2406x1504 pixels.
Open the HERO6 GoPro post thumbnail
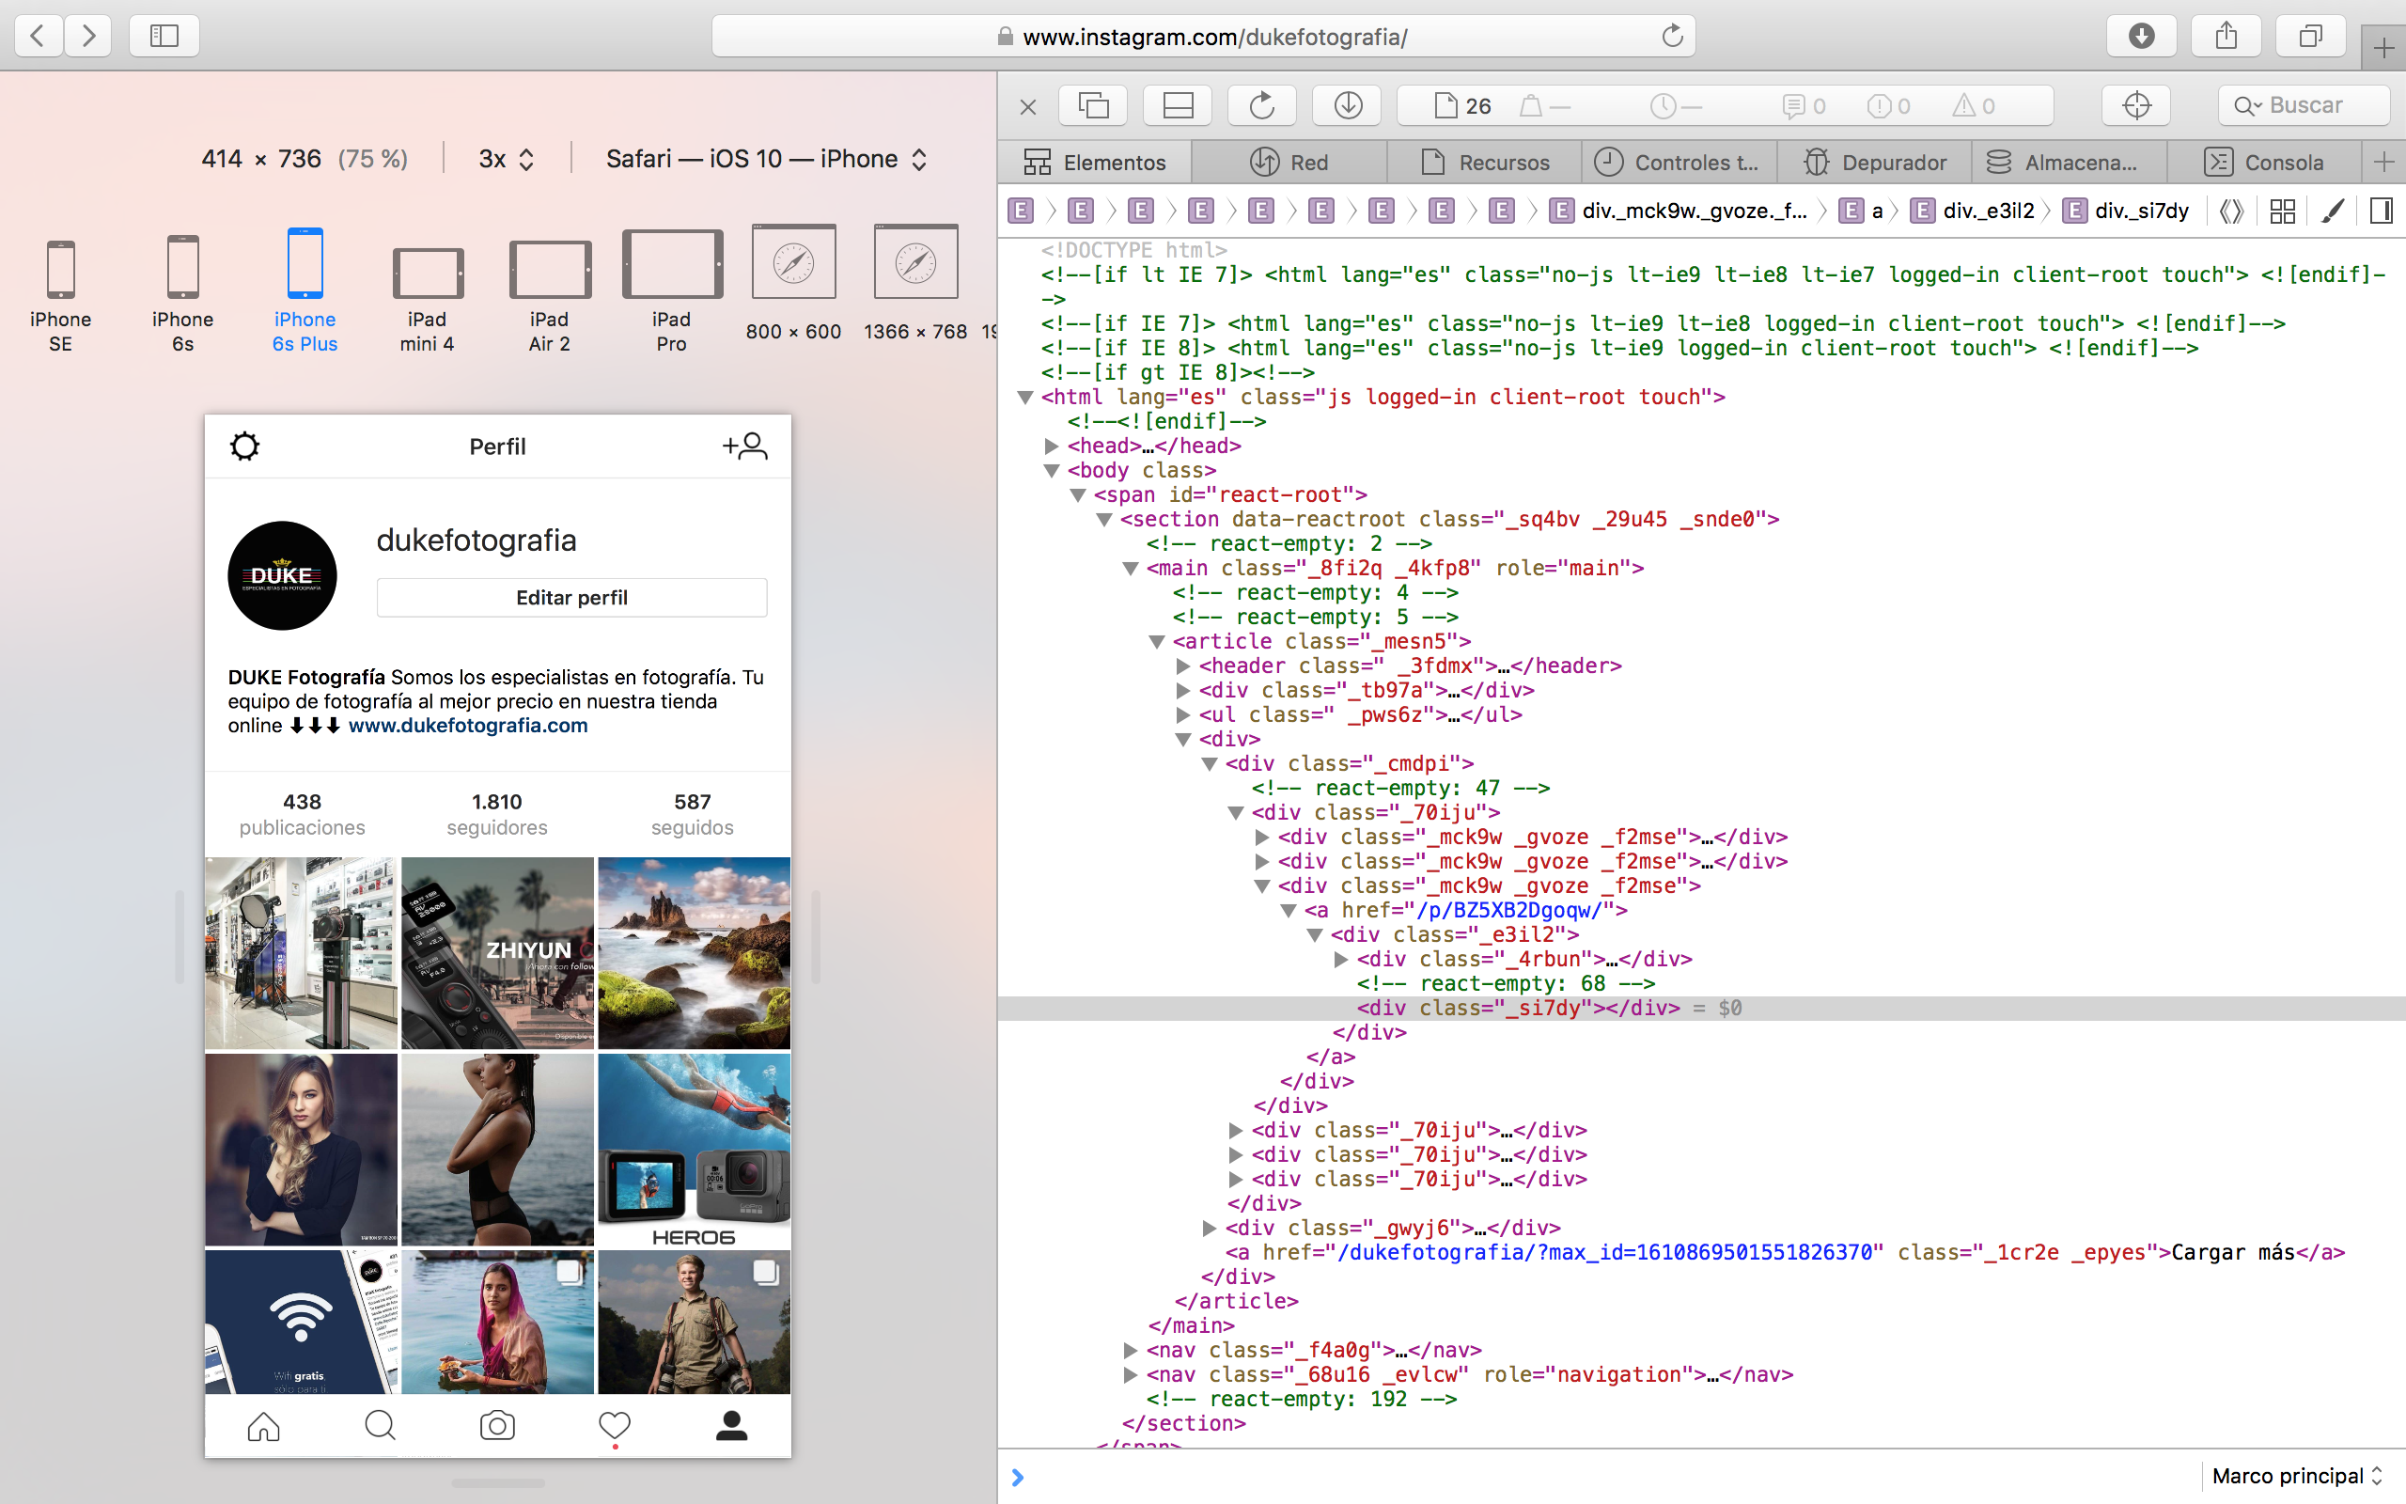tap(694, 1150)
